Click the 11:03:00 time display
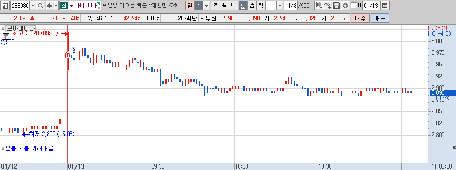The width and height of the screenshot is (456, 170). coord(441,167)
